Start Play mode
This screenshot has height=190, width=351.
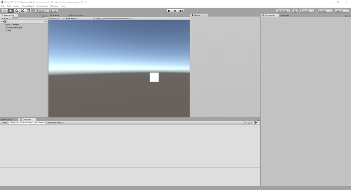coord(169,11)
